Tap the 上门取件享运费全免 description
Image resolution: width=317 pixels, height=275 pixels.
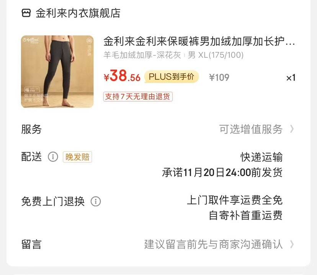tap(235, 200)
